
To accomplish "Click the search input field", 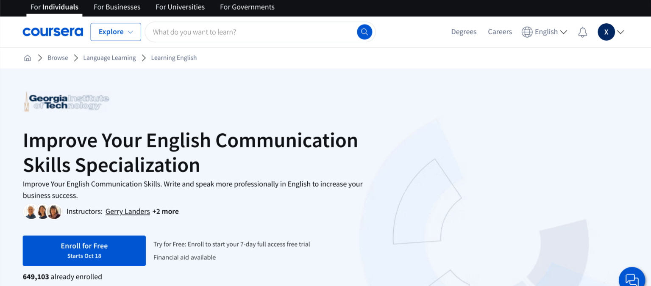I will pos(254,32).
